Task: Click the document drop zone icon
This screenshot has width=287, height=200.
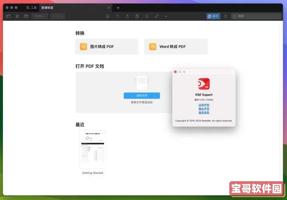Action: [142, 82]
